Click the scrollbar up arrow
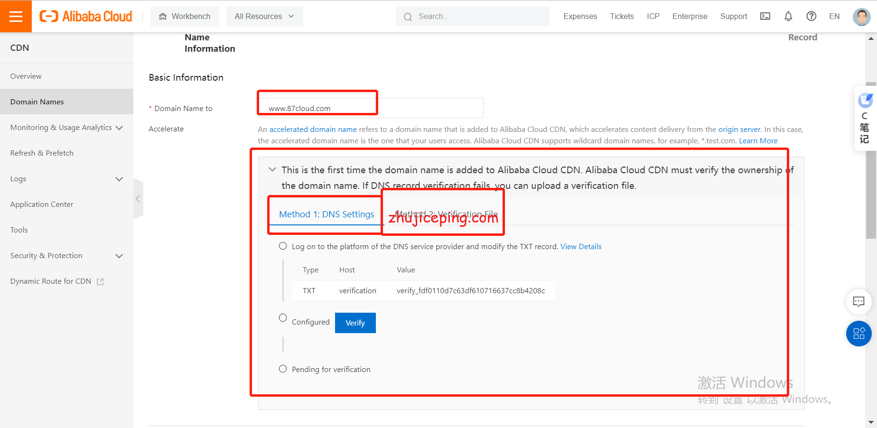Screen dimensions: 877x428 point(871,38)
